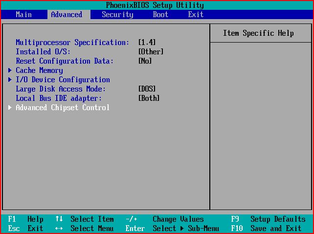Select Advanced Chipset Control entry
This screenshot has width=314, height=234.
[63, 108]
